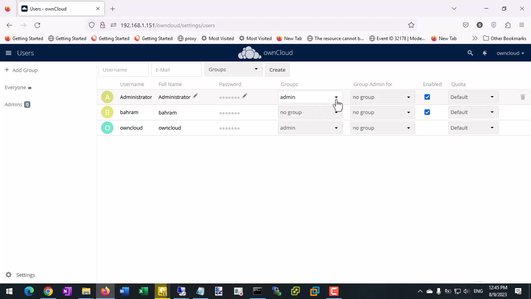Viewport: 531px width, 299px height.
Task: Delete Administrator user trash icon
Action: [523, 97]
